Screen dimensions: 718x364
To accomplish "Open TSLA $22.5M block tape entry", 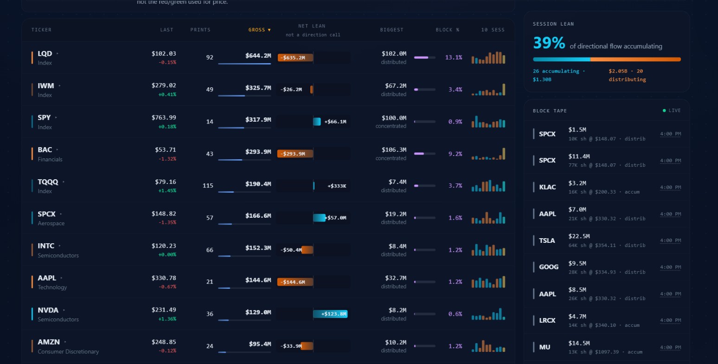I will point(607,241).
